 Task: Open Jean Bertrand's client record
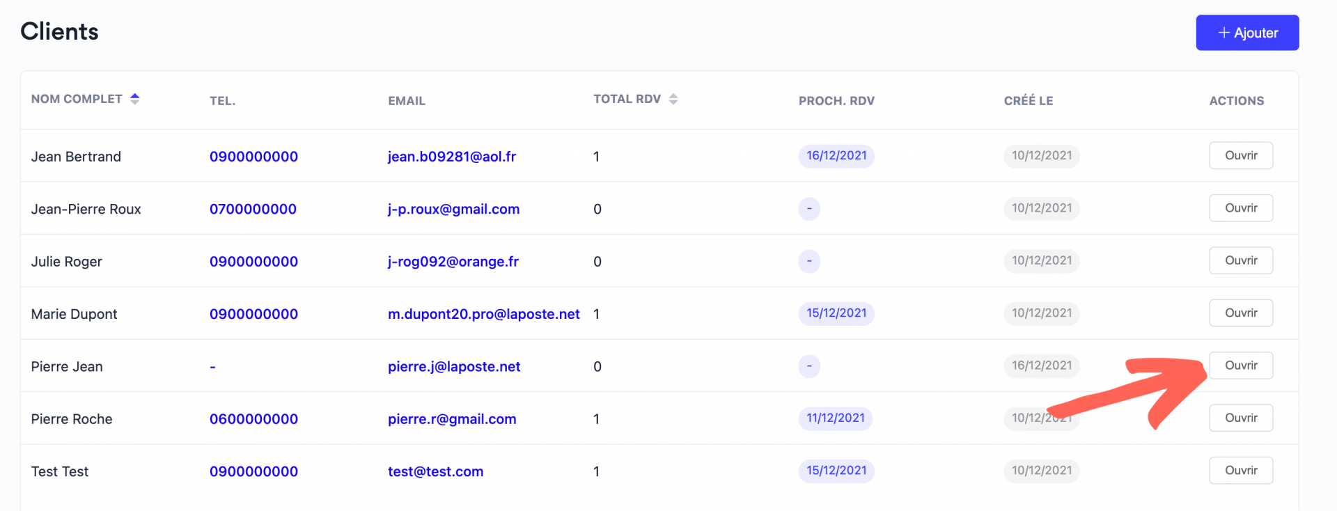click(x=1241, y=155)
